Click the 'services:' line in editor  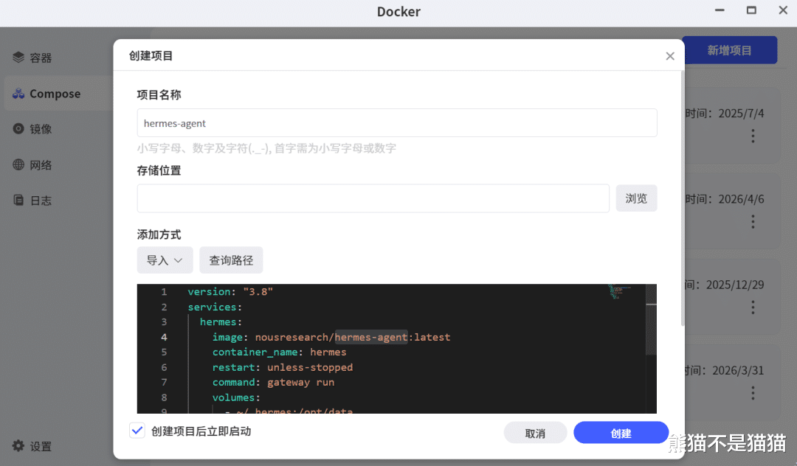[215, 307]
